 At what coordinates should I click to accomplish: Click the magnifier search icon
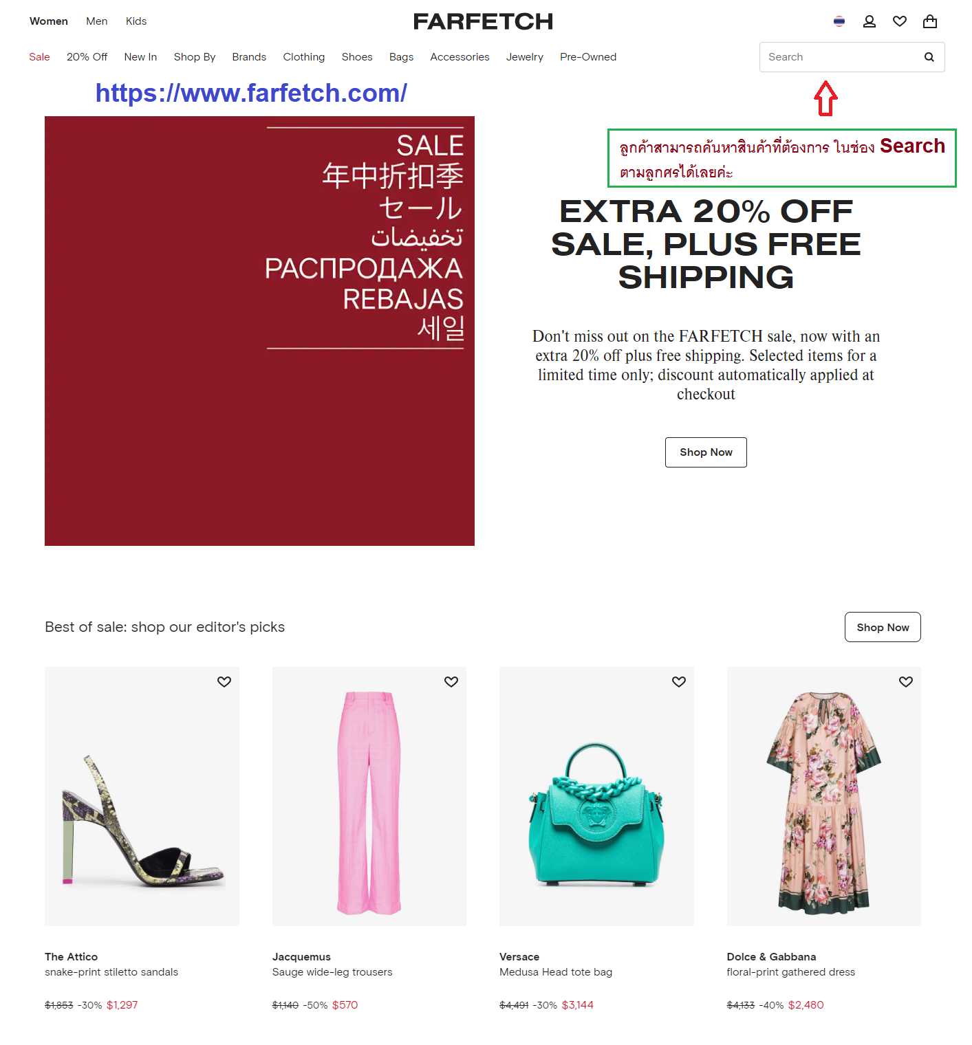point(929,57)
